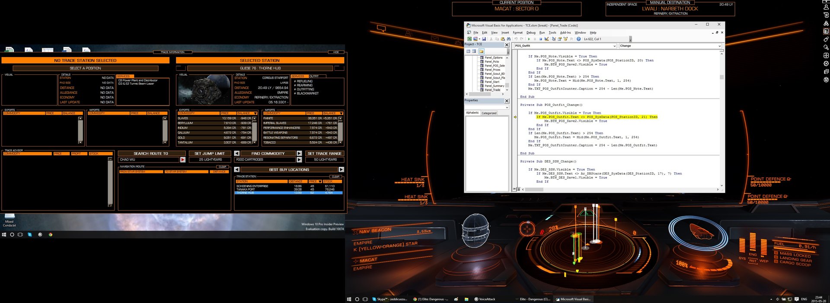Click the search route CHAO WU field
This screenshot has height=303, width=830.
click(x=149, y=160)
